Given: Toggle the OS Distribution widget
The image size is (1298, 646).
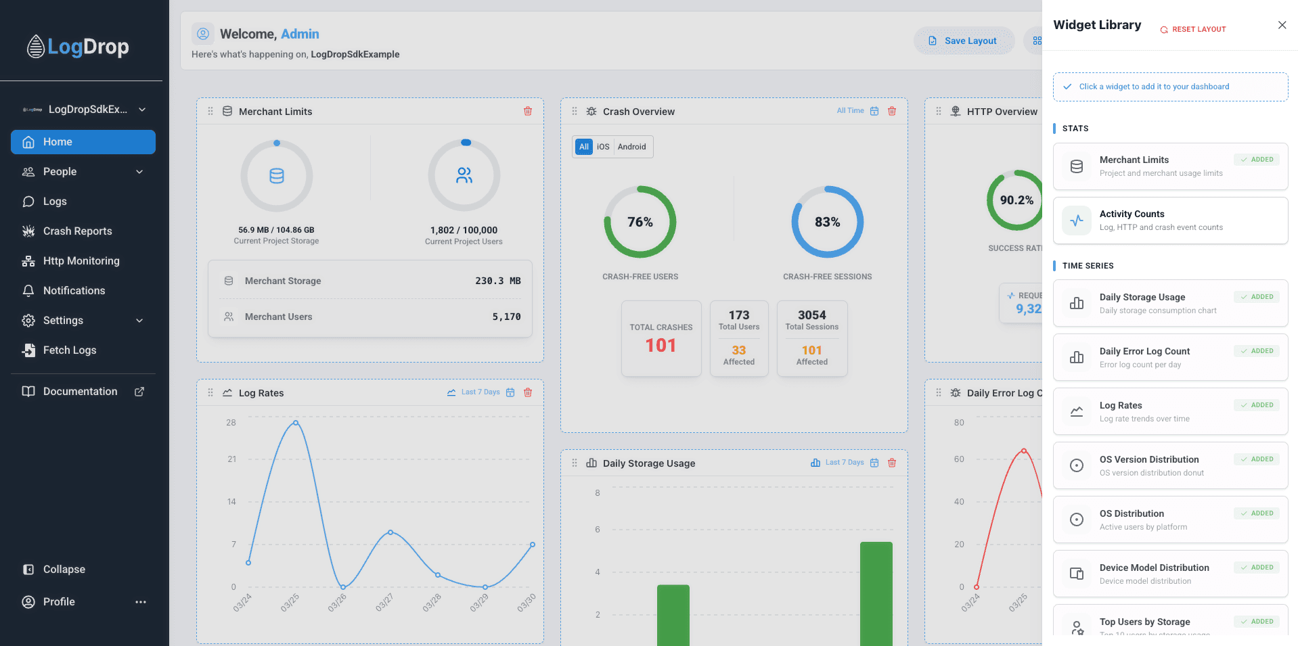Looking at the screenshot, I should [x=1171, y=520].
